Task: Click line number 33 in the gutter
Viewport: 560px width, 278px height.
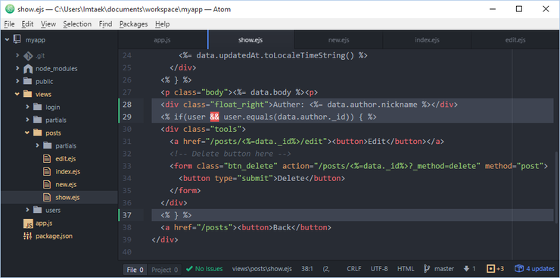Action: tap(127, 166)
